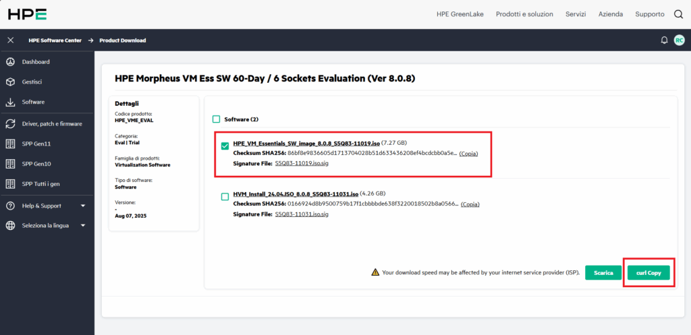This screenshot has height=335, width=691.
Task: Copy checksum of HPE_VM_Essentials ISO
Action: pyautogui.click(x=468, y=154)
